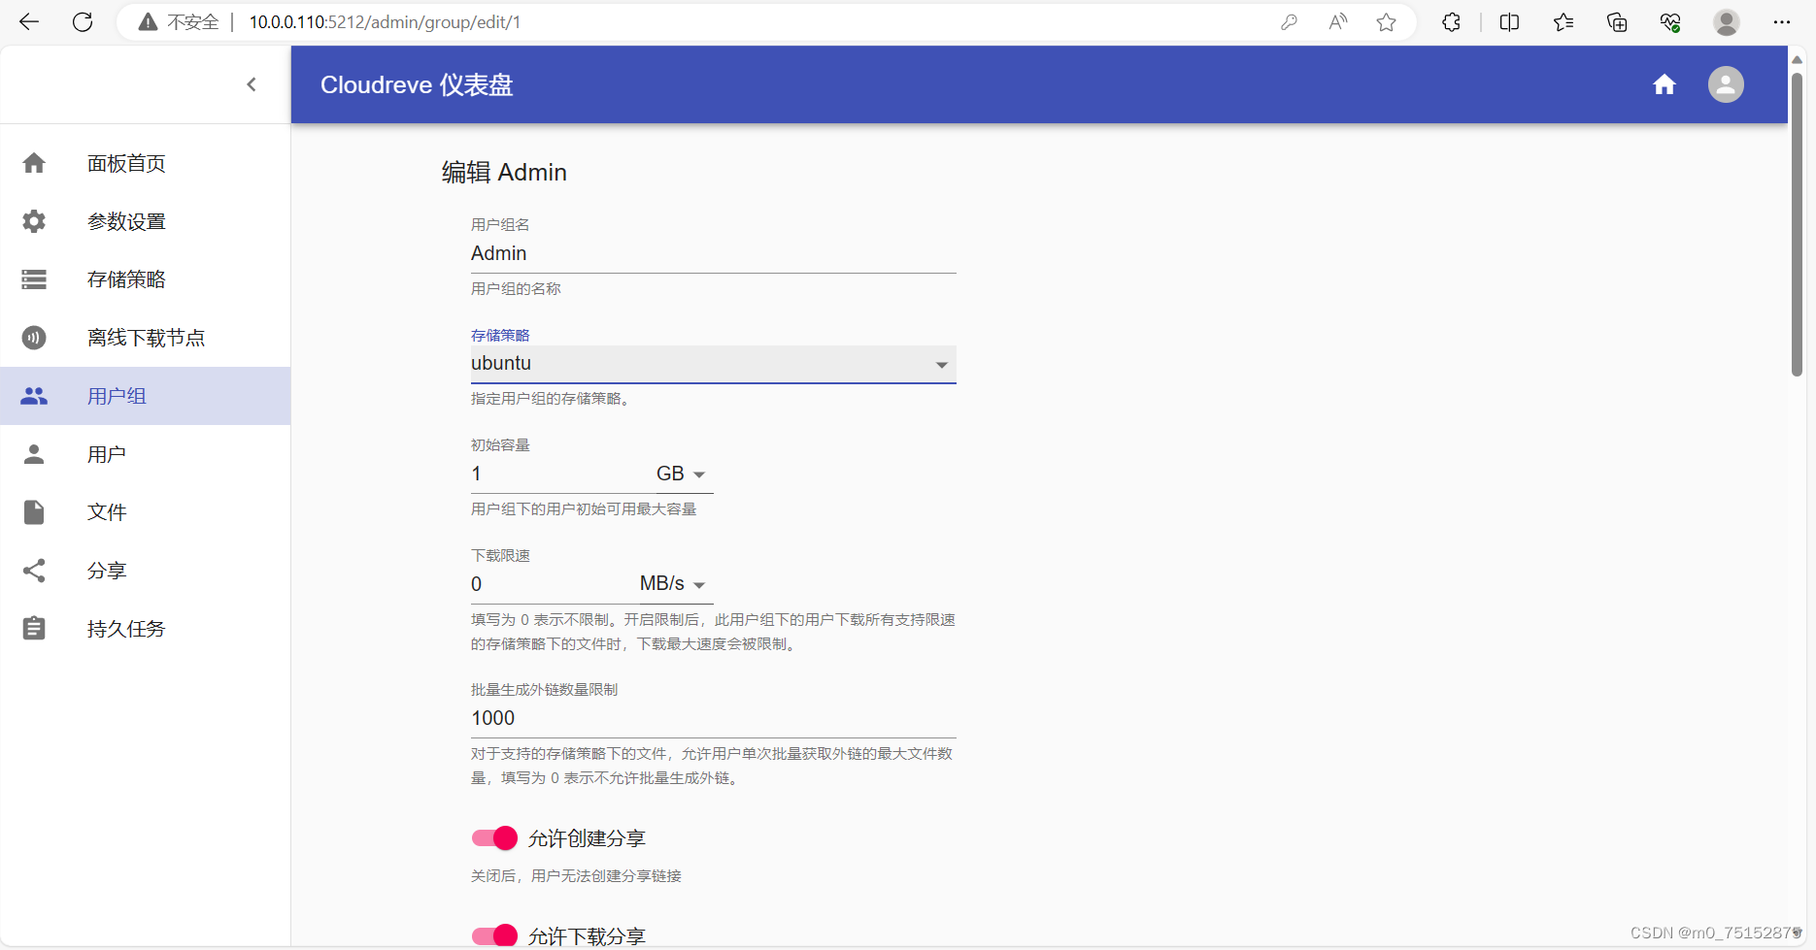Click the single user icon in the sidebar

coord(34,454)
